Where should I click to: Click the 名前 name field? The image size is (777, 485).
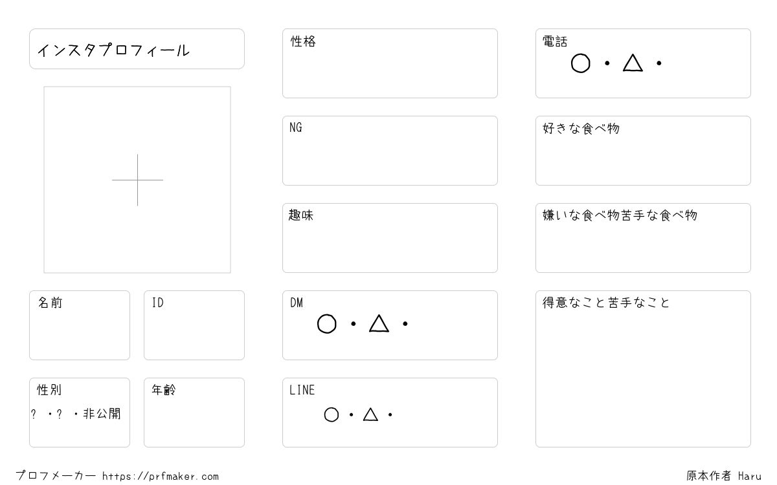pyautogui.click(x=80, y=325)
